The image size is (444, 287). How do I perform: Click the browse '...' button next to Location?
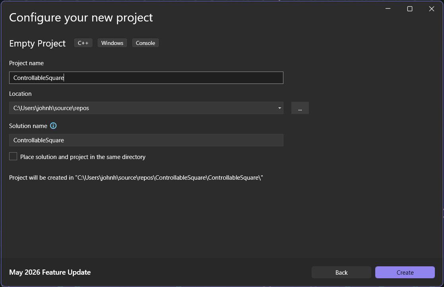pyautogui.click(x=300, y=108)
